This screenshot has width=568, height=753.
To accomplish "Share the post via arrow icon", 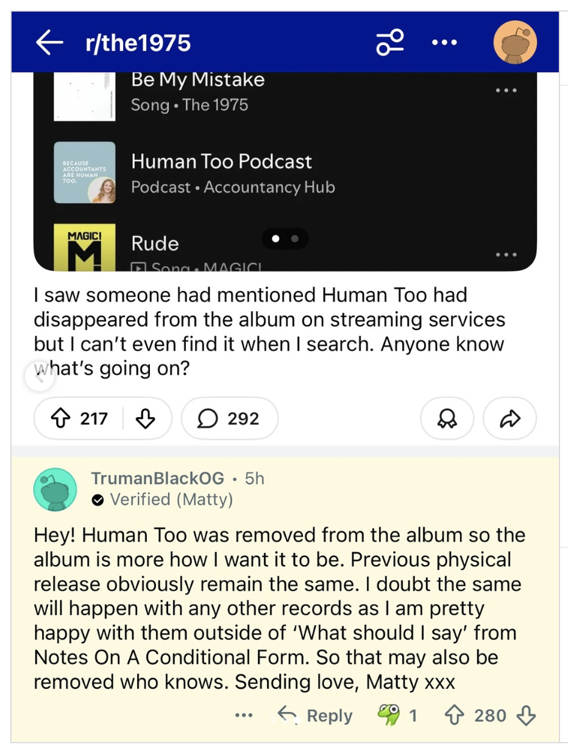I will coord(509,419).
